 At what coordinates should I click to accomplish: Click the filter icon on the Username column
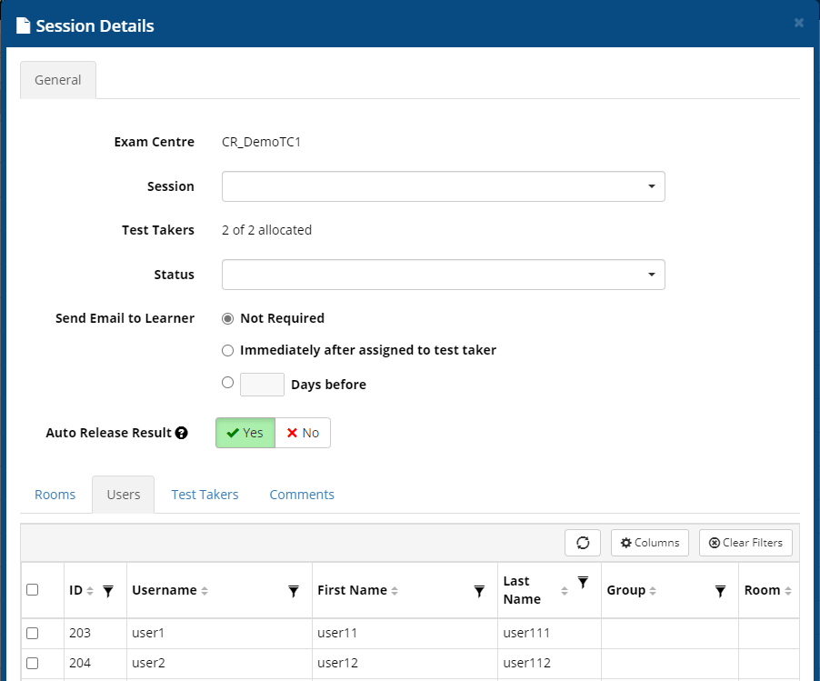(x=293, y=590)
